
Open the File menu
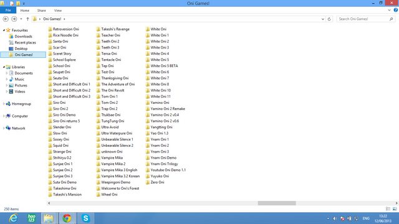pos(8,10)
